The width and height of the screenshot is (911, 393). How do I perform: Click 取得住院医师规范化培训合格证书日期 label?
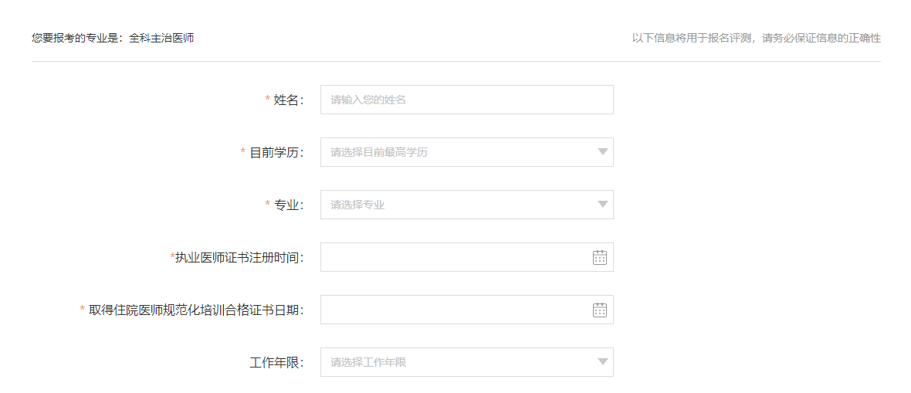pos(196,310)
